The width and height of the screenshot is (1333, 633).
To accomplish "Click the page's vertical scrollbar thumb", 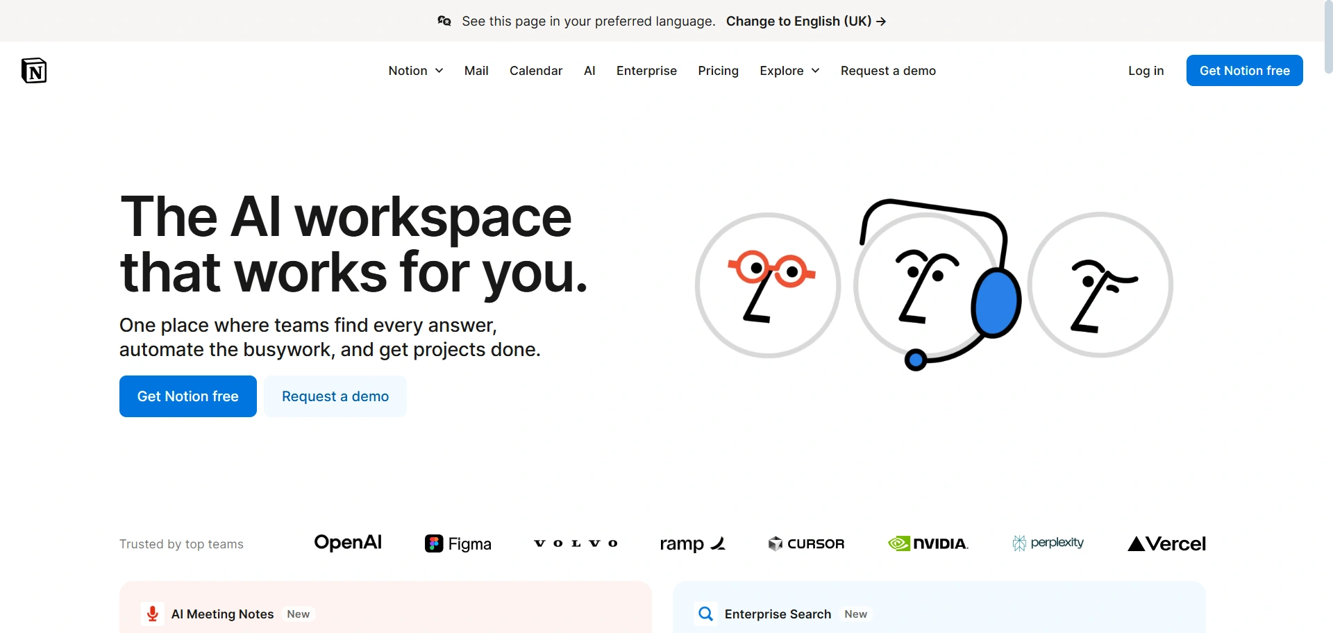I will (1328, 37).
